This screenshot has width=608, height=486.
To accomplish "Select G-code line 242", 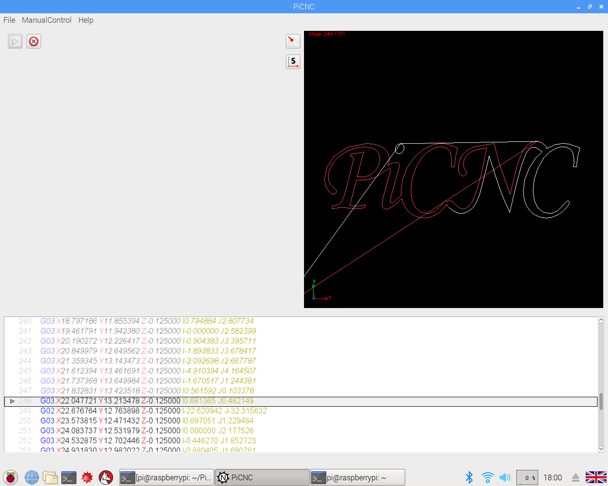I will (x=301, y=341).
